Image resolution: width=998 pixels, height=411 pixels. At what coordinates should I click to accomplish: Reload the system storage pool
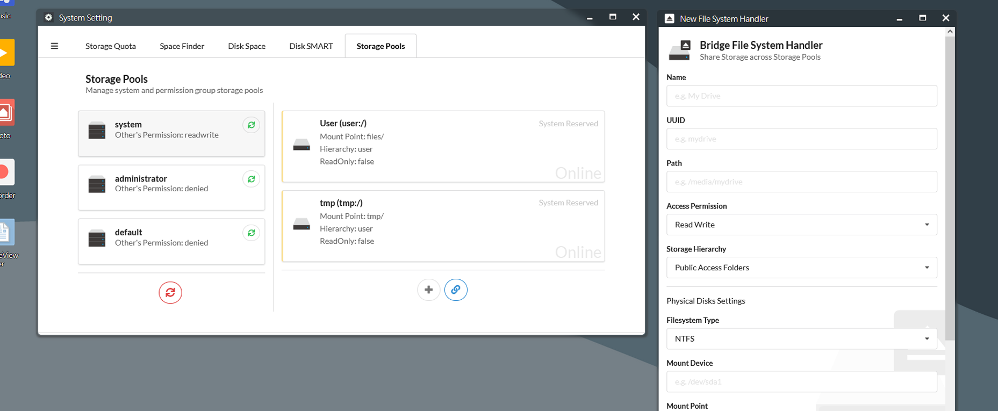pos(251,125)
